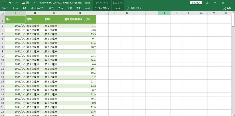Click the Select All corner triangle
The width and height of the screenshot is (235, 116).
[x=2, y=13]
